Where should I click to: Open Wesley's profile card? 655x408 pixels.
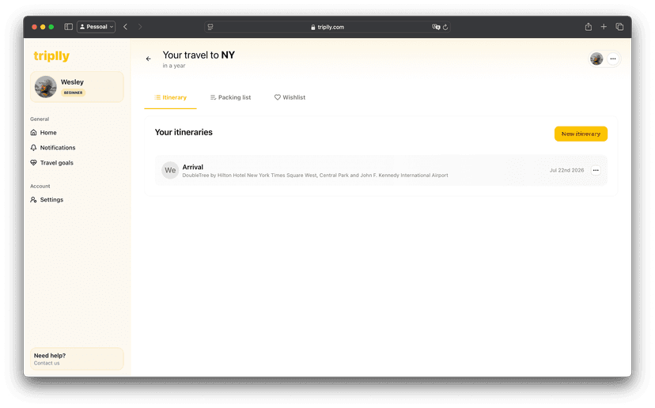(x=77, y=87)
